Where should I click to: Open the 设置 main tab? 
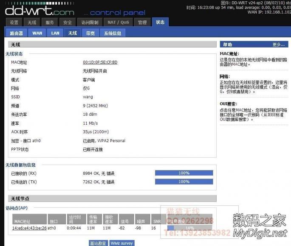pyautogui.click(x=14, y=22)
